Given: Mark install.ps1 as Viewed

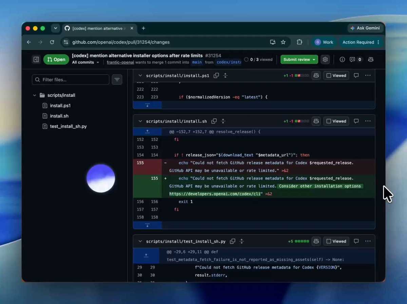Looking at the screenshot, I should point(336,76).
